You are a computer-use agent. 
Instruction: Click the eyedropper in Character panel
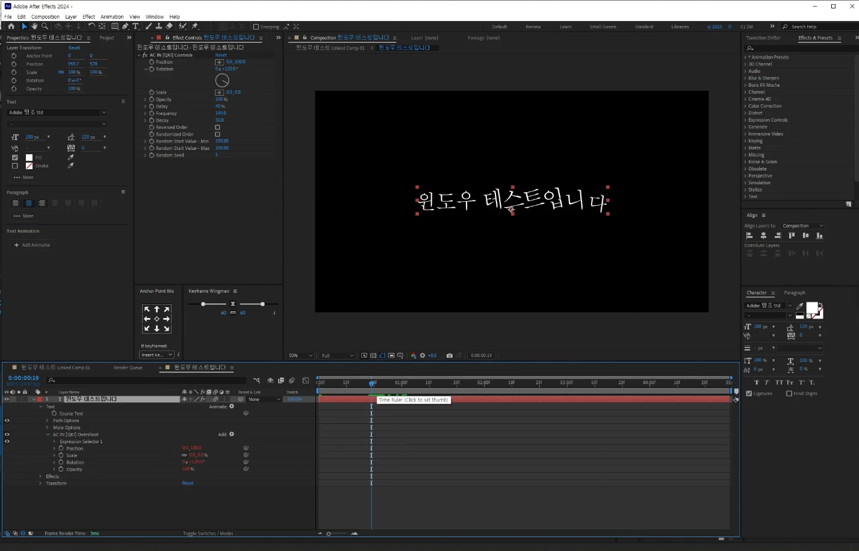click(x=800, y=306)
